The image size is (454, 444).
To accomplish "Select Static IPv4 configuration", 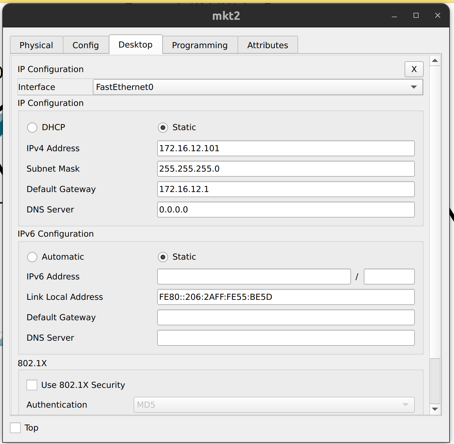I will 163,127.
